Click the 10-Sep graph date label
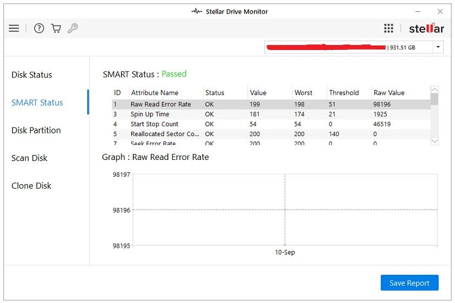This screenshot has width=455, height=303. pos(285,252)
